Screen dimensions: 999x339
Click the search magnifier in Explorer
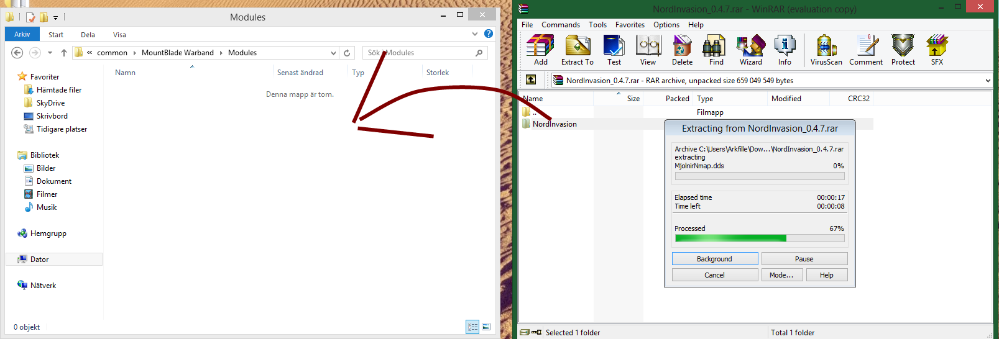[479, 53]
